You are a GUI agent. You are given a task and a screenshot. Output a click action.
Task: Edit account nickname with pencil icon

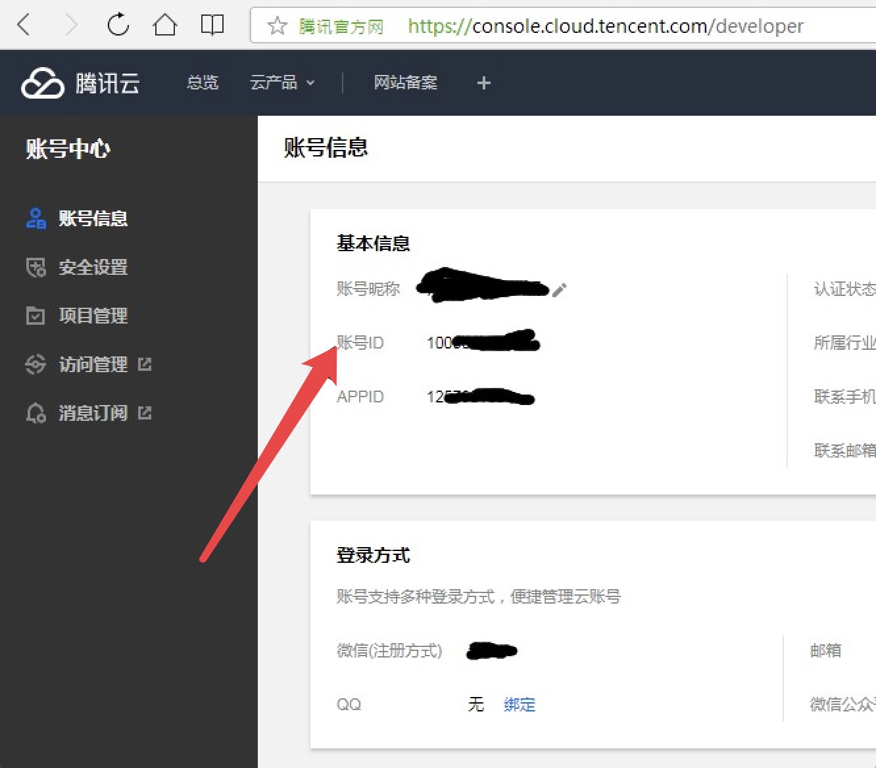(559, 290)
